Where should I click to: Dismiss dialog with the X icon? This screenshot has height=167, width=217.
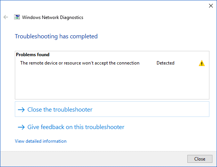click(x=211, y=6)
